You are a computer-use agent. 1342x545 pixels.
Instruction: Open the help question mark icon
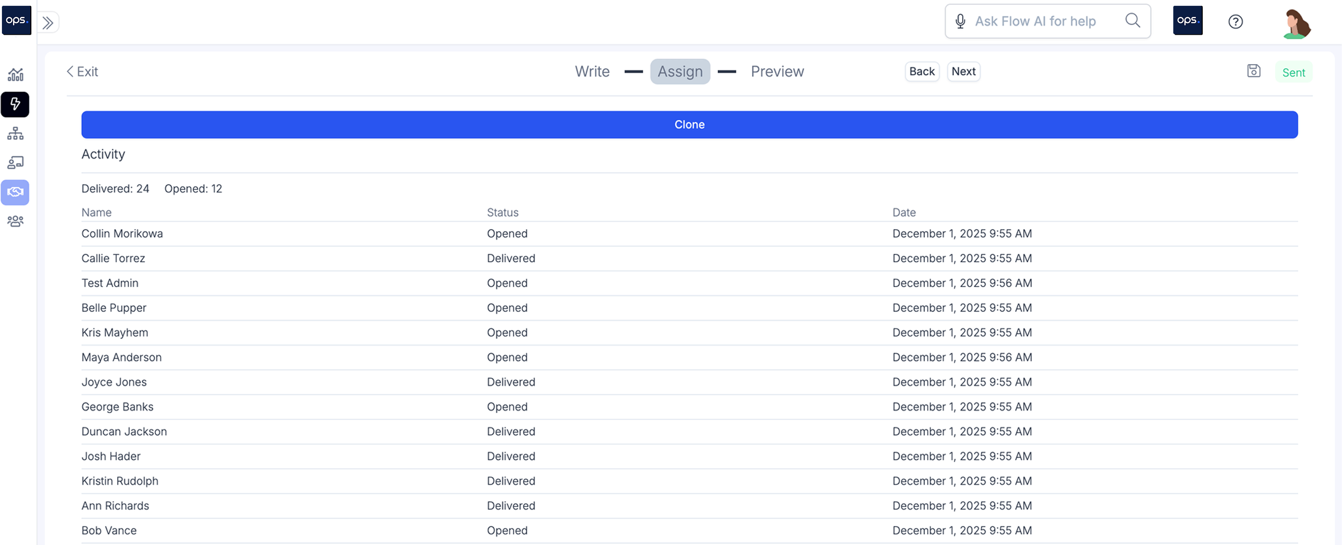point(1235,21)
